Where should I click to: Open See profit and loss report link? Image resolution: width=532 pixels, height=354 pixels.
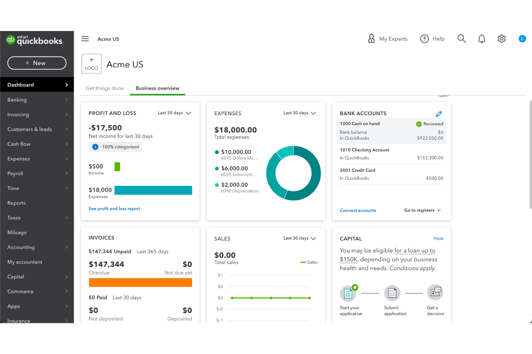[x=114, y=208]
